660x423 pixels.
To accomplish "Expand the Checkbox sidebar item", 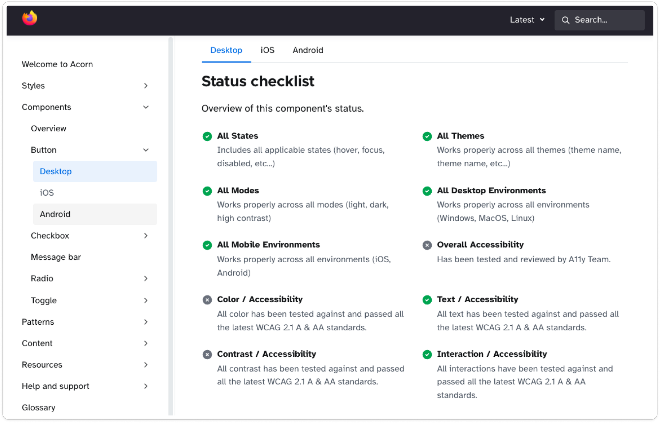I will (146, 236).
